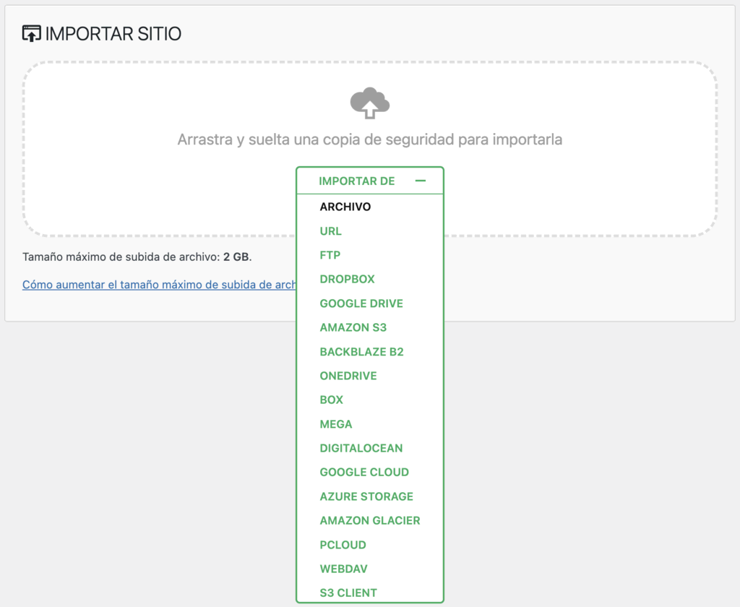Choose Mega from the import options
Image resolution: width=740 pixels, height=607 pixels.
(335, 424)
